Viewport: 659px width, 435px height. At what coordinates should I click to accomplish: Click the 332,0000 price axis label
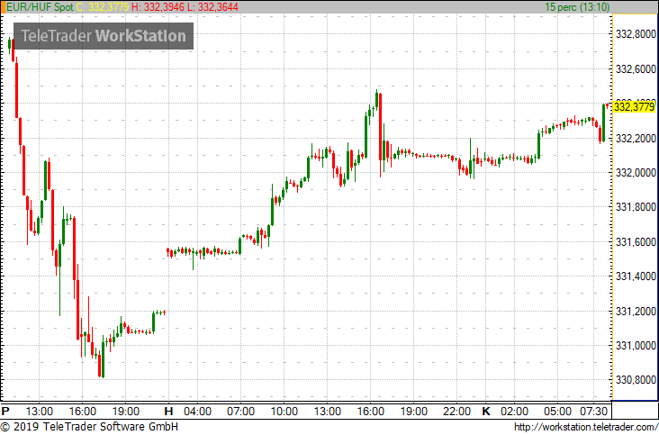(636, 172)
